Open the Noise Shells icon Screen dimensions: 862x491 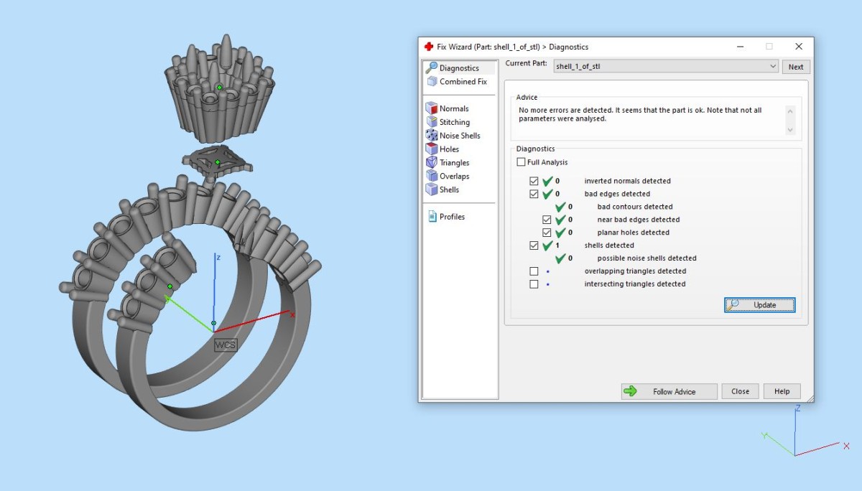click(432, 136)
